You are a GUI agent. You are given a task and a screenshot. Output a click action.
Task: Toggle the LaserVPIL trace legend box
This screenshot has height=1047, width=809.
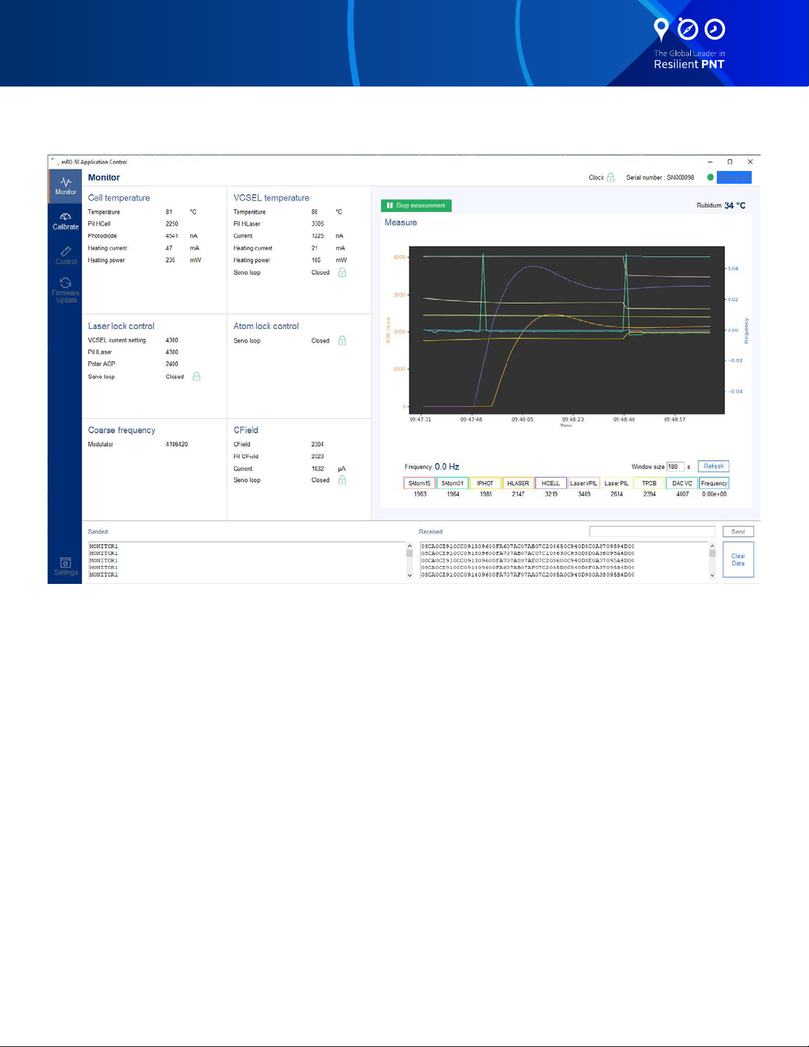coord(584,483)
